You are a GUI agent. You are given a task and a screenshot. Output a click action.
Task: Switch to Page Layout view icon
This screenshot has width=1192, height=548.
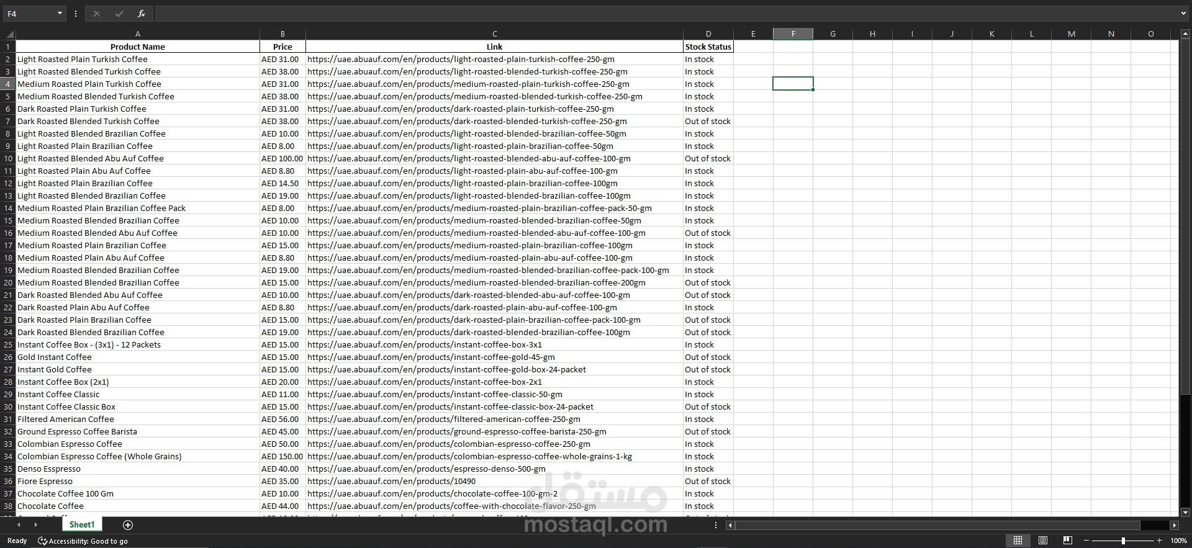(1043, 541)
